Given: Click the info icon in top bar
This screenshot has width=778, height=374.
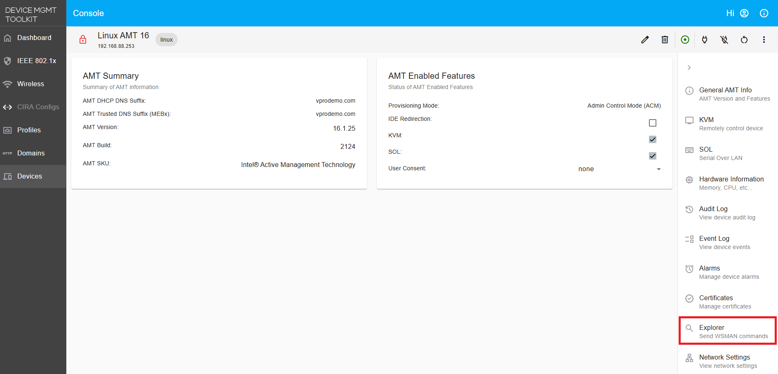Looking at the screenshot, I should (x=764, y=13).
